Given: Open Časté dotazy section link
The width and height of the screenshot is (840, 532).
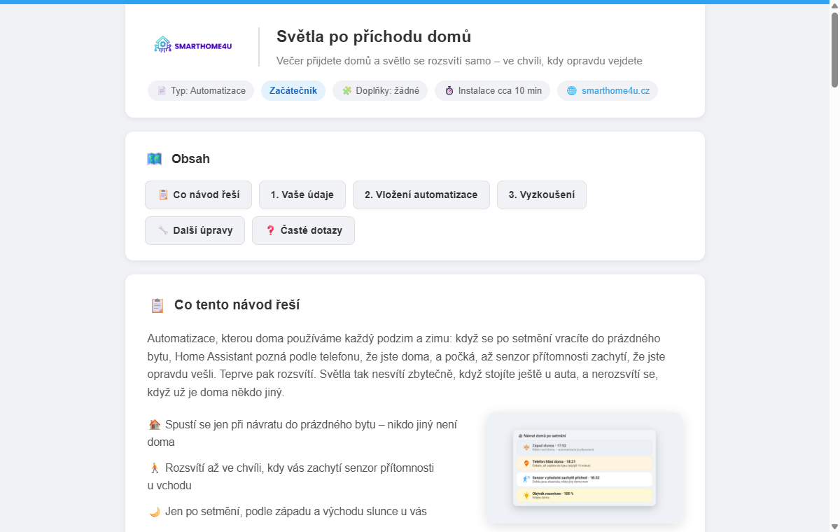Looking at the screenshot, I should [303, 230].
